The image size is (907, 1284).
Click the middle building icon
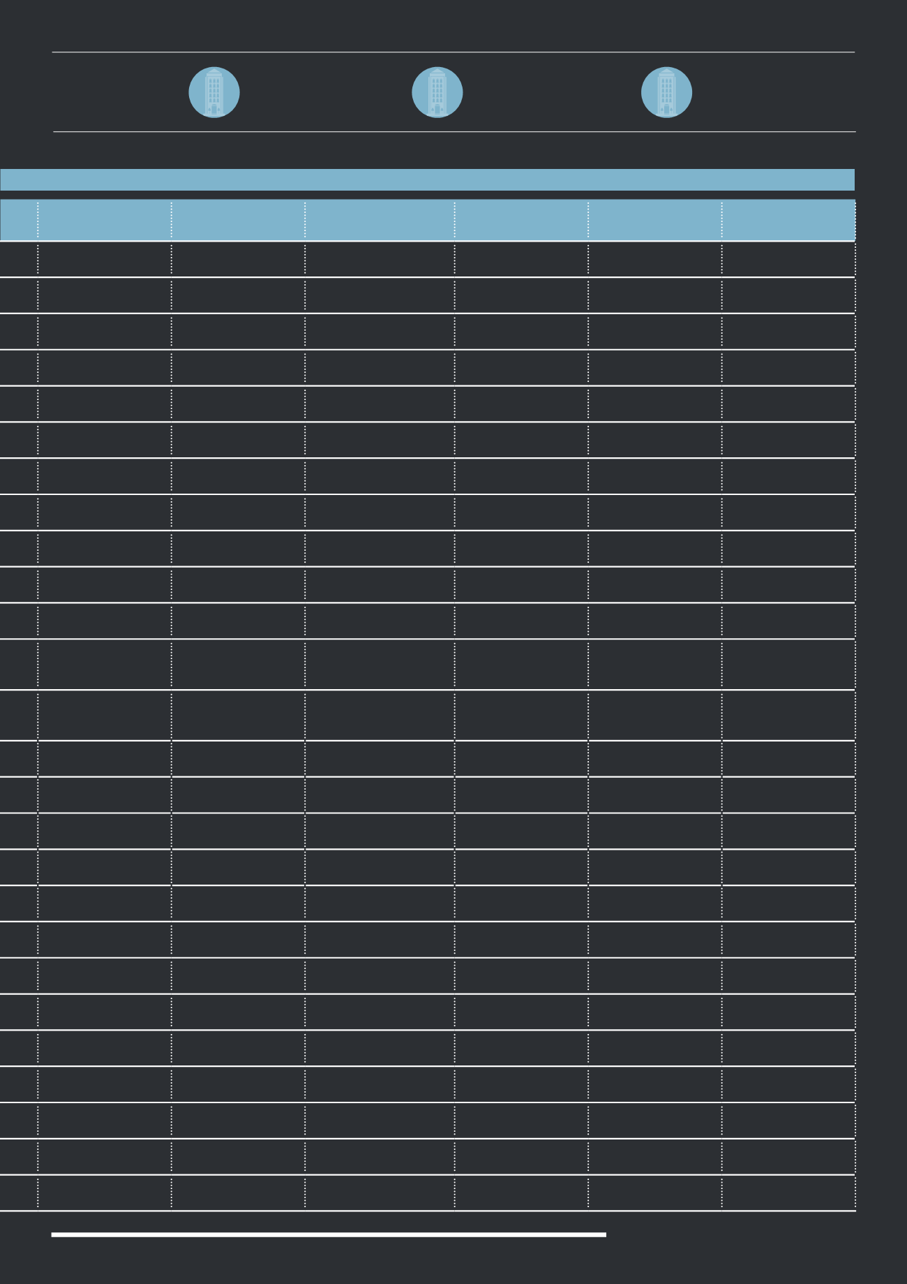pos(437,92)
